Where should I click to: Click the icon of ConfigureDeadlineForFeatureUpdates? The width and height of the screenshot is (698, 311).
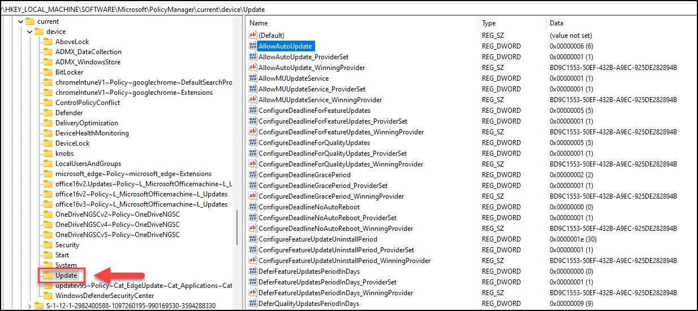[253, 111]
